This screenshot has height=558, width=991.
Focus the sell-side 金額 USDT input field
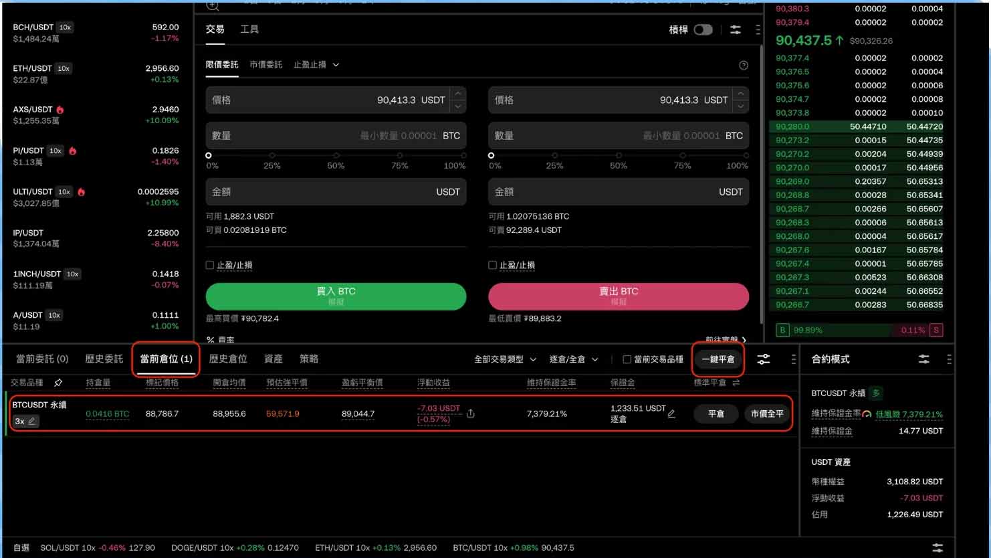[x=619, y=191]
